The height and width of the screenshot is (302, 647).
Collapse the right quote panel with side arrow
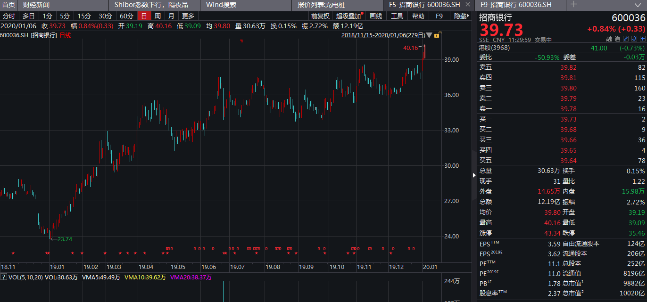coord(474,175)
